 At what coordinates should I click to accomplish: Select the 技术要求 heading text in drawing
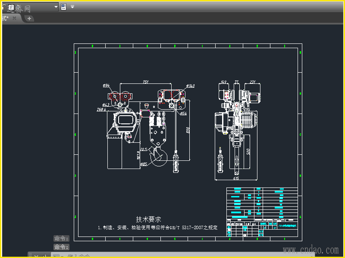[148, 219]
